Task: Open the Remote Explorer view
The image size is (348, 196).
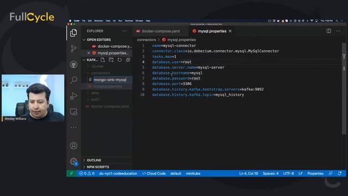Action: [x=74, y=112]
